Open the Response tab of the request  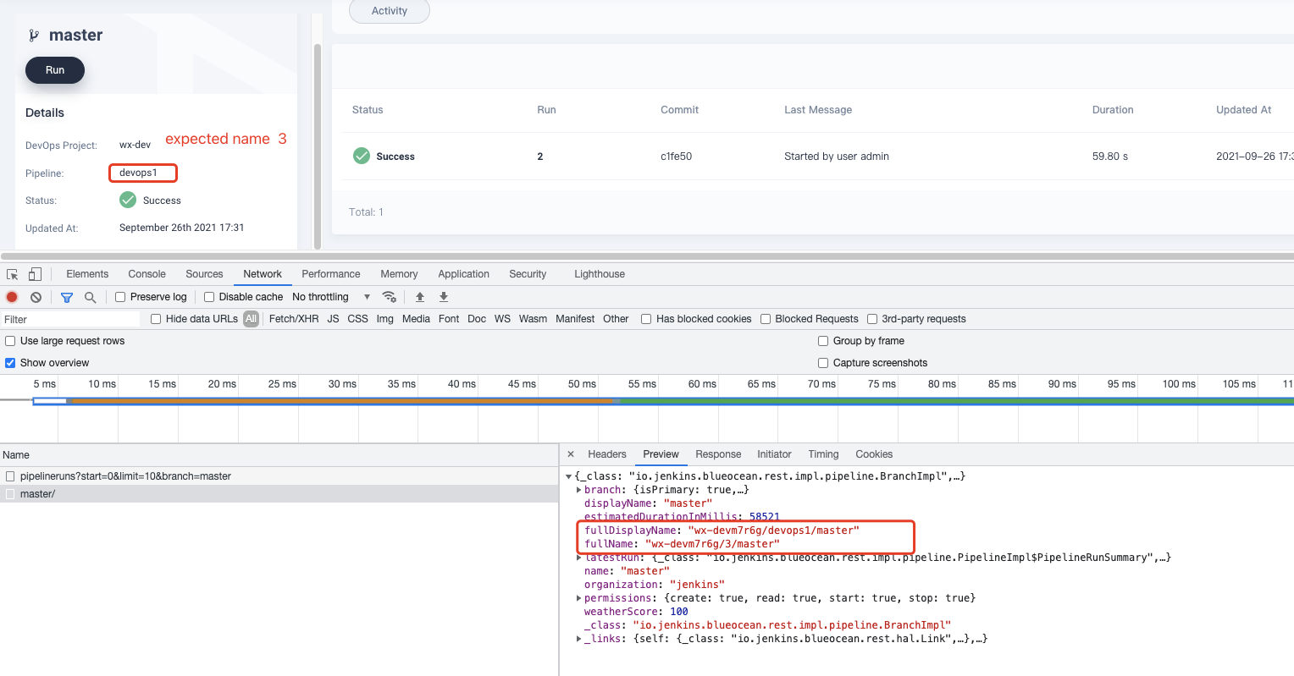point(717,454)
